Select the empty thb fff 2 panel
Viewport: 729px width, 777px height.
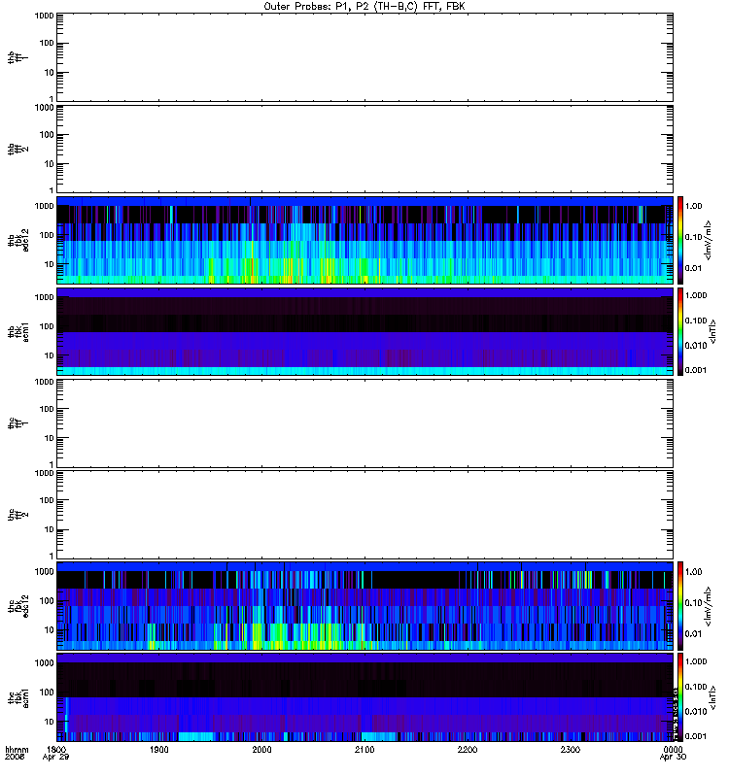point(364,150)
